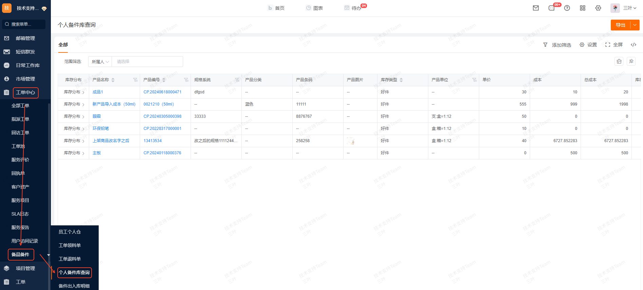This screenshot has height=290, width=643.
Task: Click the product image thumbnail in table
Action: pos(351,141)
